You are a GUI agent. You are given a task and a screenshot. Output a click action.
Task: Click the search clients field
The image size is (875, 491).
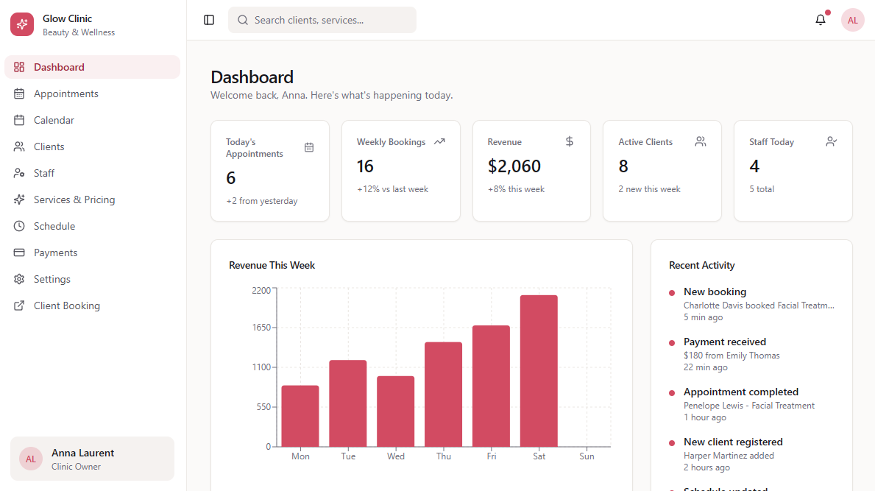click(x=322, y=20)
